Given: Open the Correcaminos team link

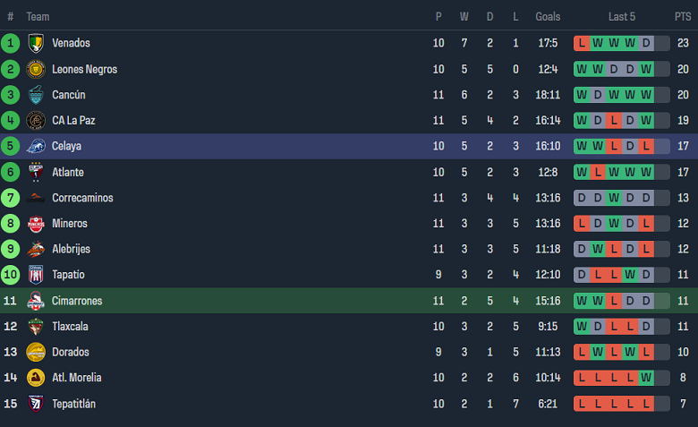Looking at the screenshot, I should [x=82, y=198].
